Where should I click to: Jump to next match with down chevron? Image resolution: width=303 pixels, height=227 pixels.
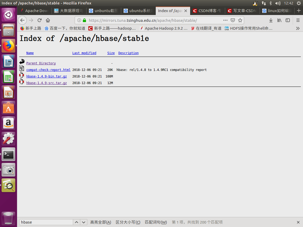(83, 222)
